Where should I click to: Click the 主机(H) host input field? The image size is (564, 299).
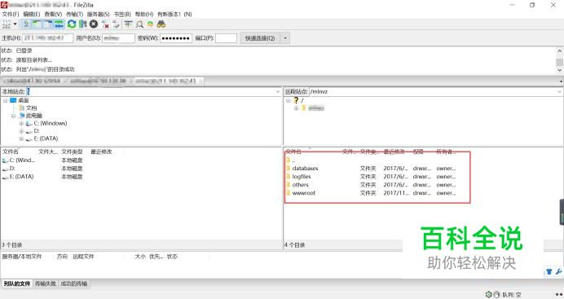pyautogui.click(x=48, y=38)
